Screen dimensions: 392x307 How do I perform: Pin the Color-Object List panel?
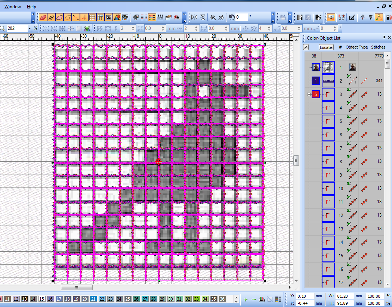point(384,37)
